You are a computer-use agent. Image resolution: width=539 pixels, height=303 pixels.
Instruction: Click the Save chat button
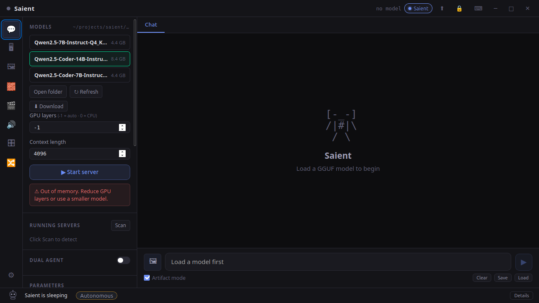pyautogui.click(x=503, y=278)
